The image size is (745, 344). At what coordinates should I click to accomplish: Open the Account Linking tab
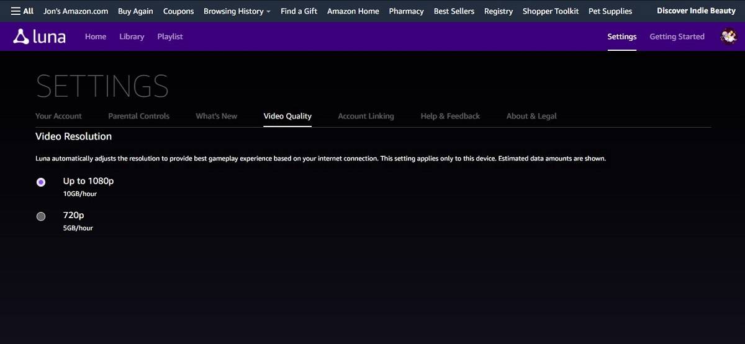[x=366, y=116]
